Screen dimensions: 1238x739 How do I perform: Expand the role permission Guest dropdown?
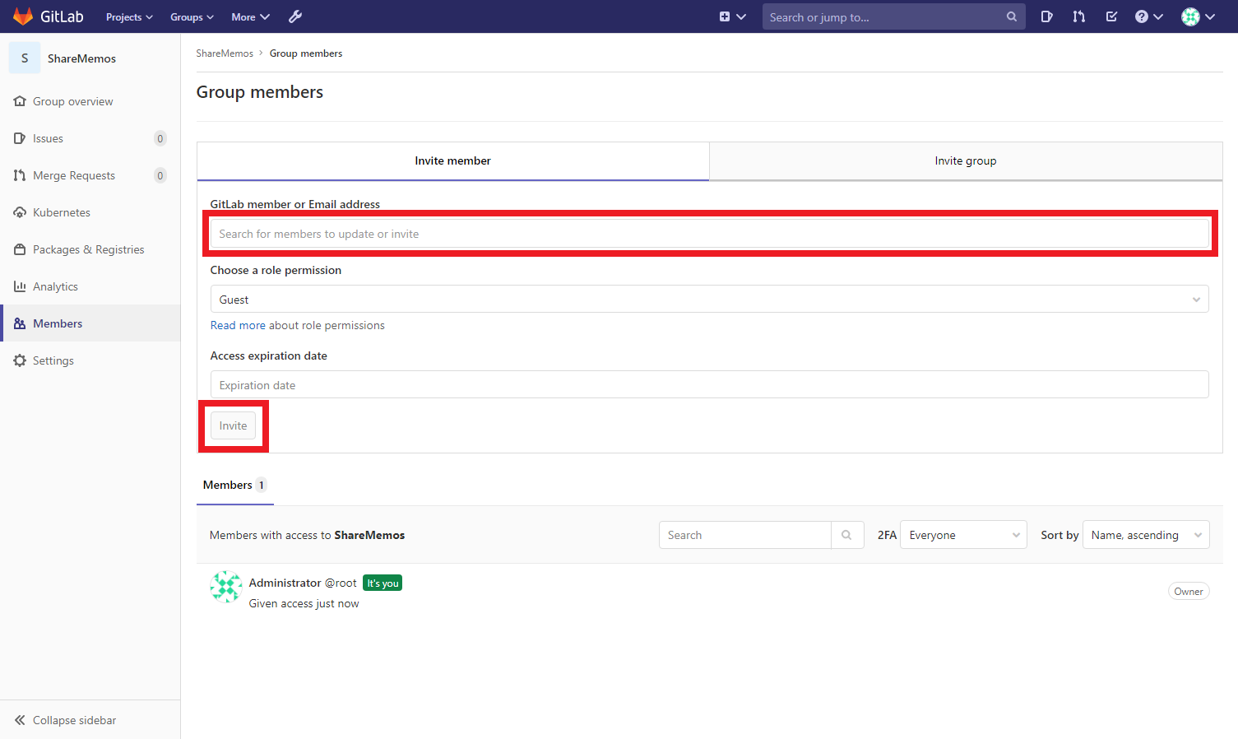[709, 300]
